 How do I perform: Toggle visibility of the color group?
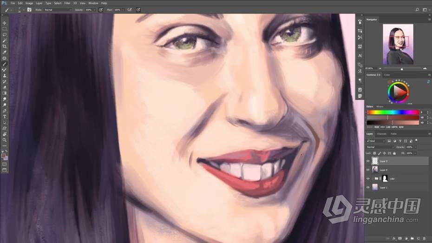368,178
